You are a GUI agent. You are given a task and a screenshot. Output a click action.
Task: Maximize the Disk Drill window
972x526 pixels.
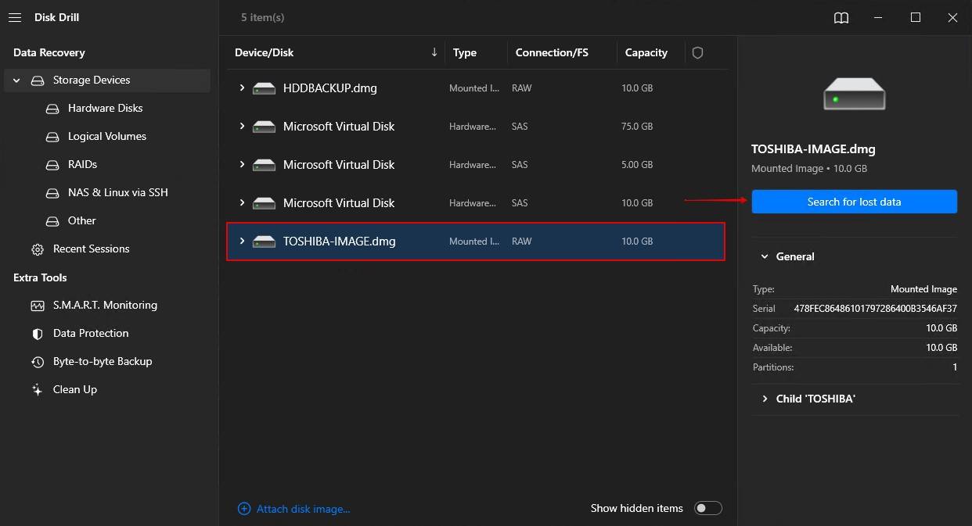916,17
